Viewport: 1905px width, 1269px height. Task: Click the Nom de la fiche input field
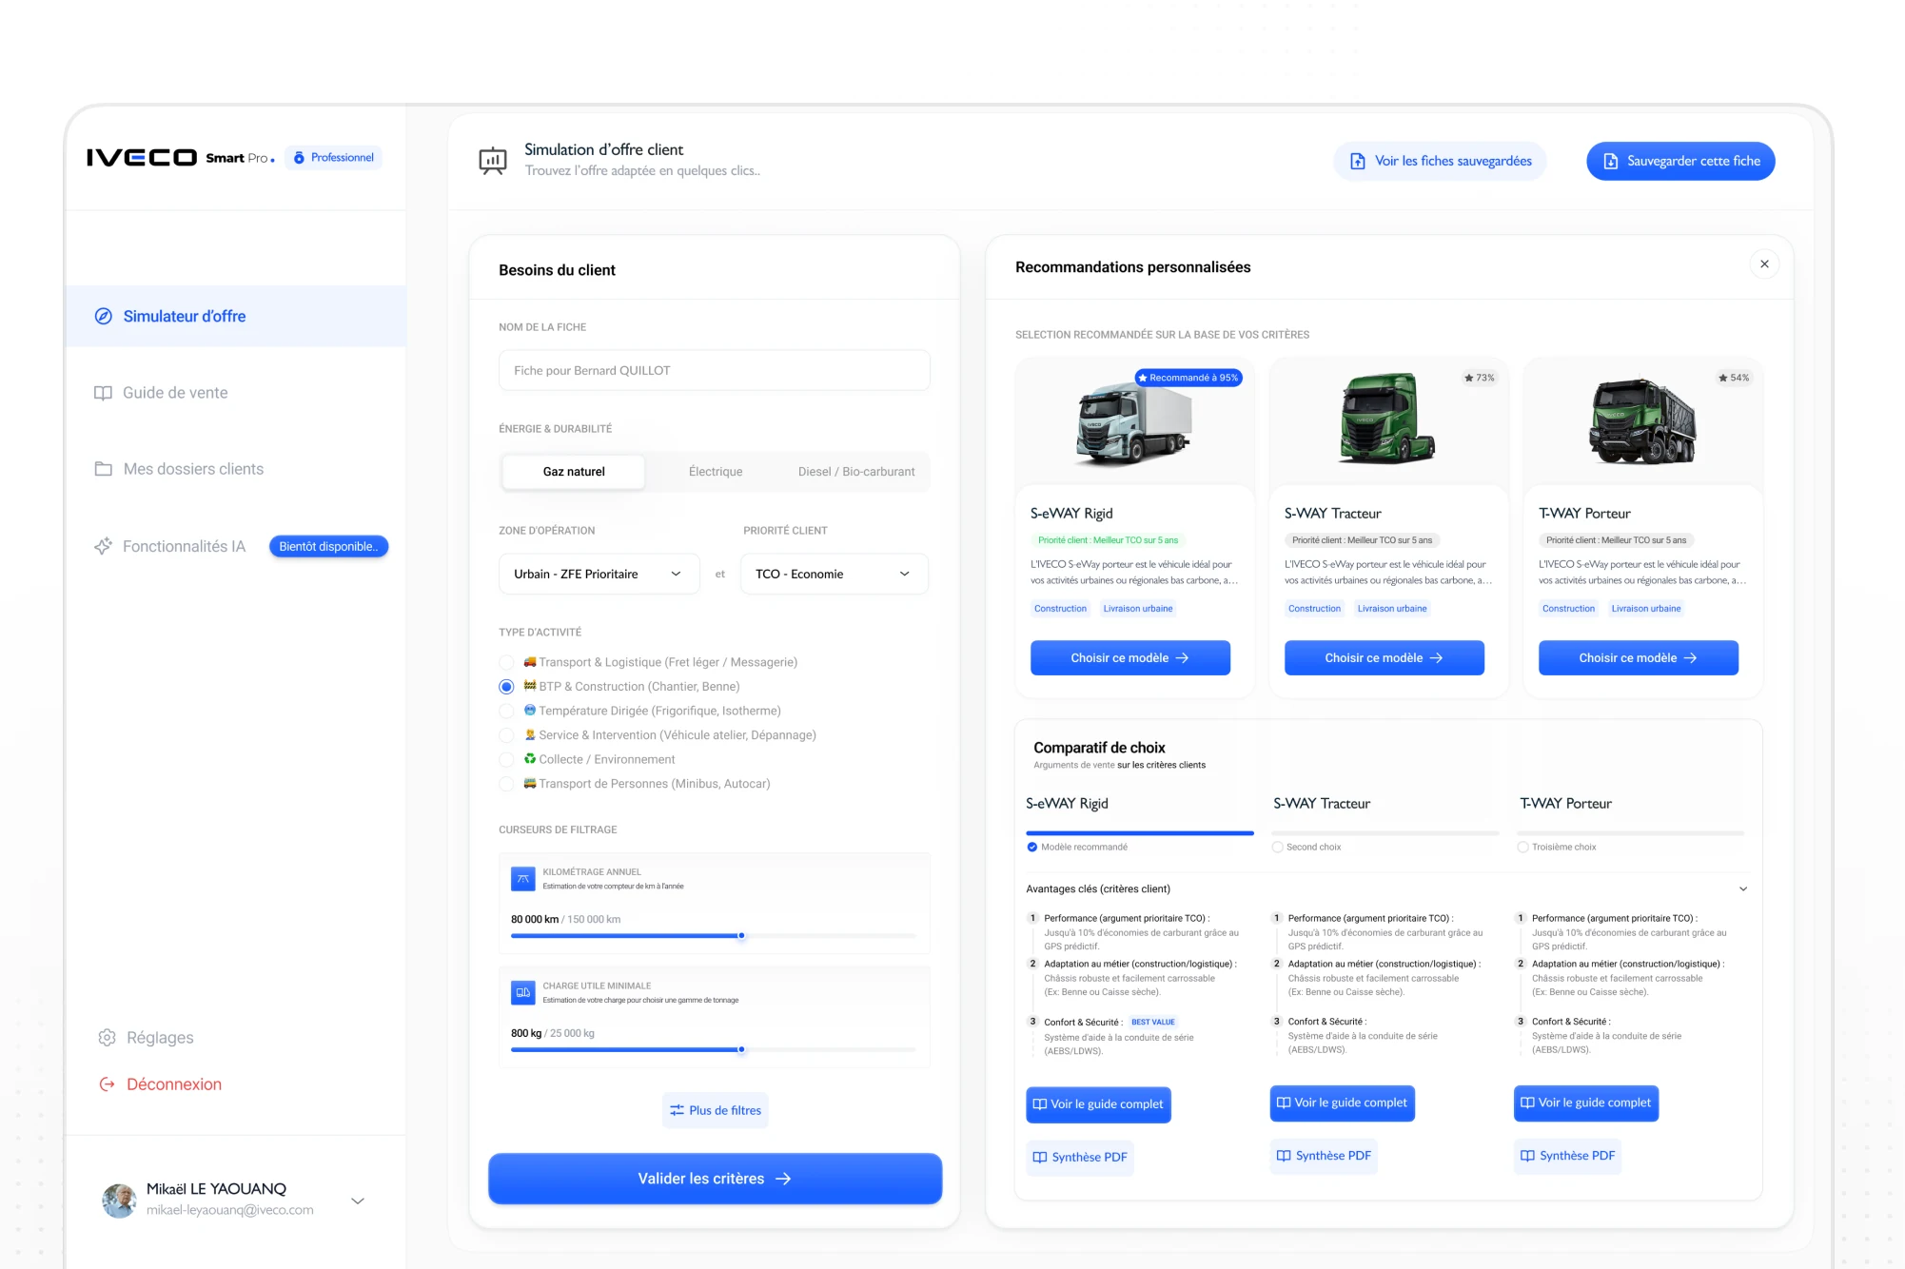click(x=714, y=370)
